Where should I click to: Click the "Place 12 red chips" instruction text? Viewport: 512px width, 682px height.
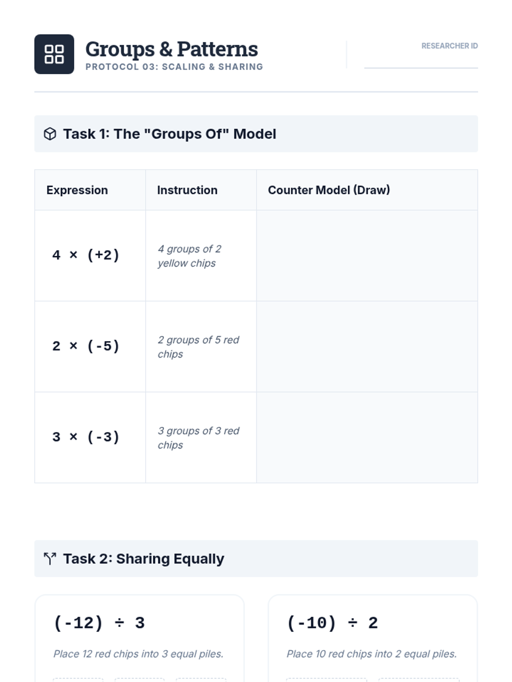click(138, 654)
